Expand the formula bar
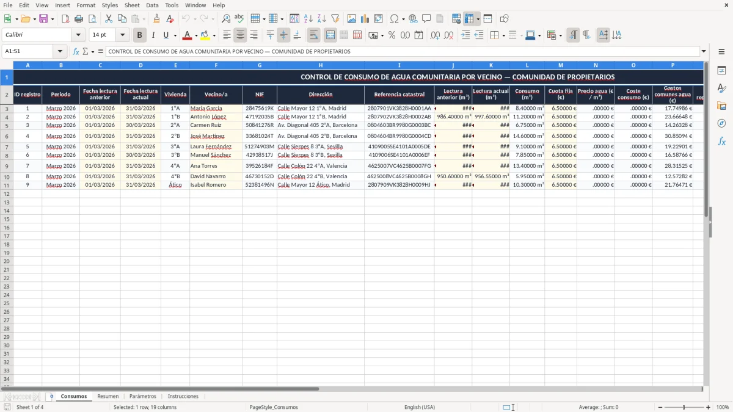Screen dimensions: 733x412 click(704, 52)
